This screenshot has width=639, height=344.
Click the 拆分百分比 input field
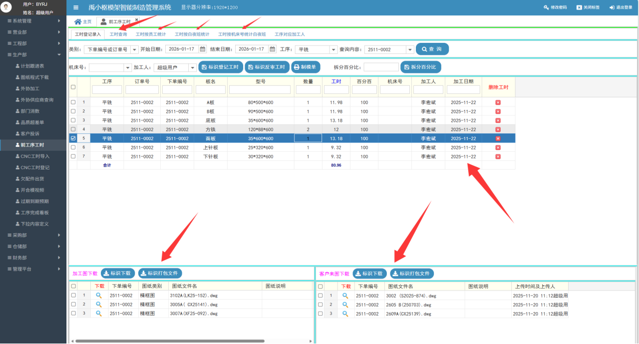click(381, 67)
